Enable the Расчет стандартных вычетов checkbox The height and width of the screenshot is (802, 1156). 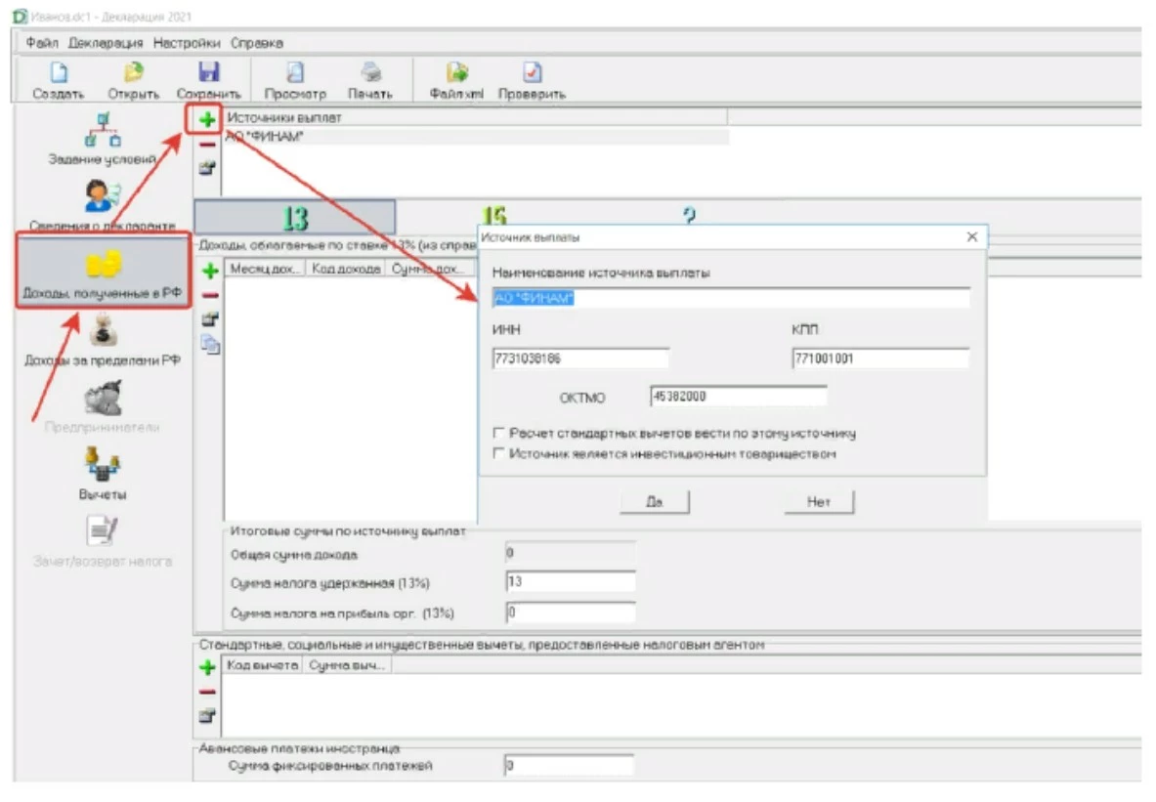click(499, 433)
